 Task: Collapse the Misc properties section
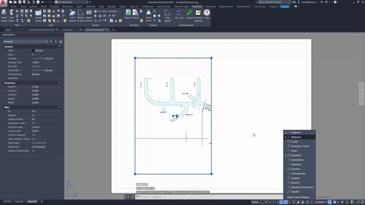click(x=59, y=108)
